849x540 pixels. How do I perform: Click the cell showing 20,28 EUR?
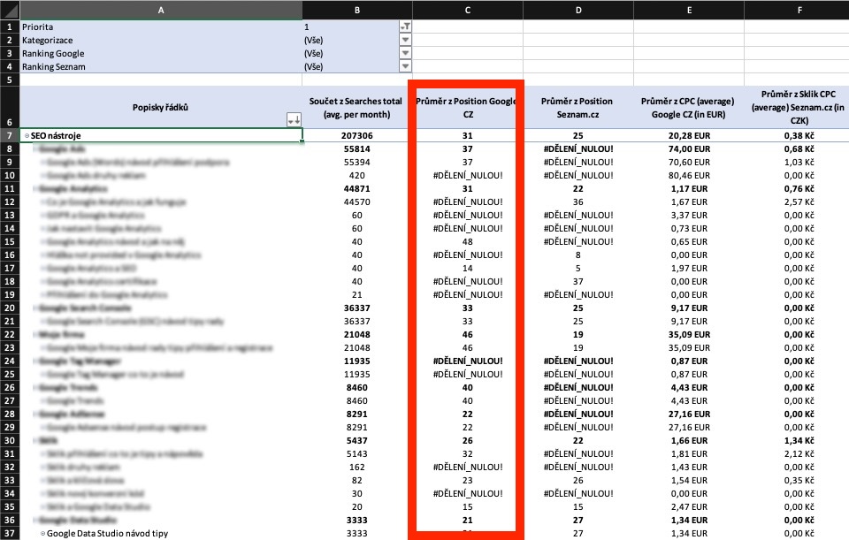pyautogui.click(x=689, y=136)
